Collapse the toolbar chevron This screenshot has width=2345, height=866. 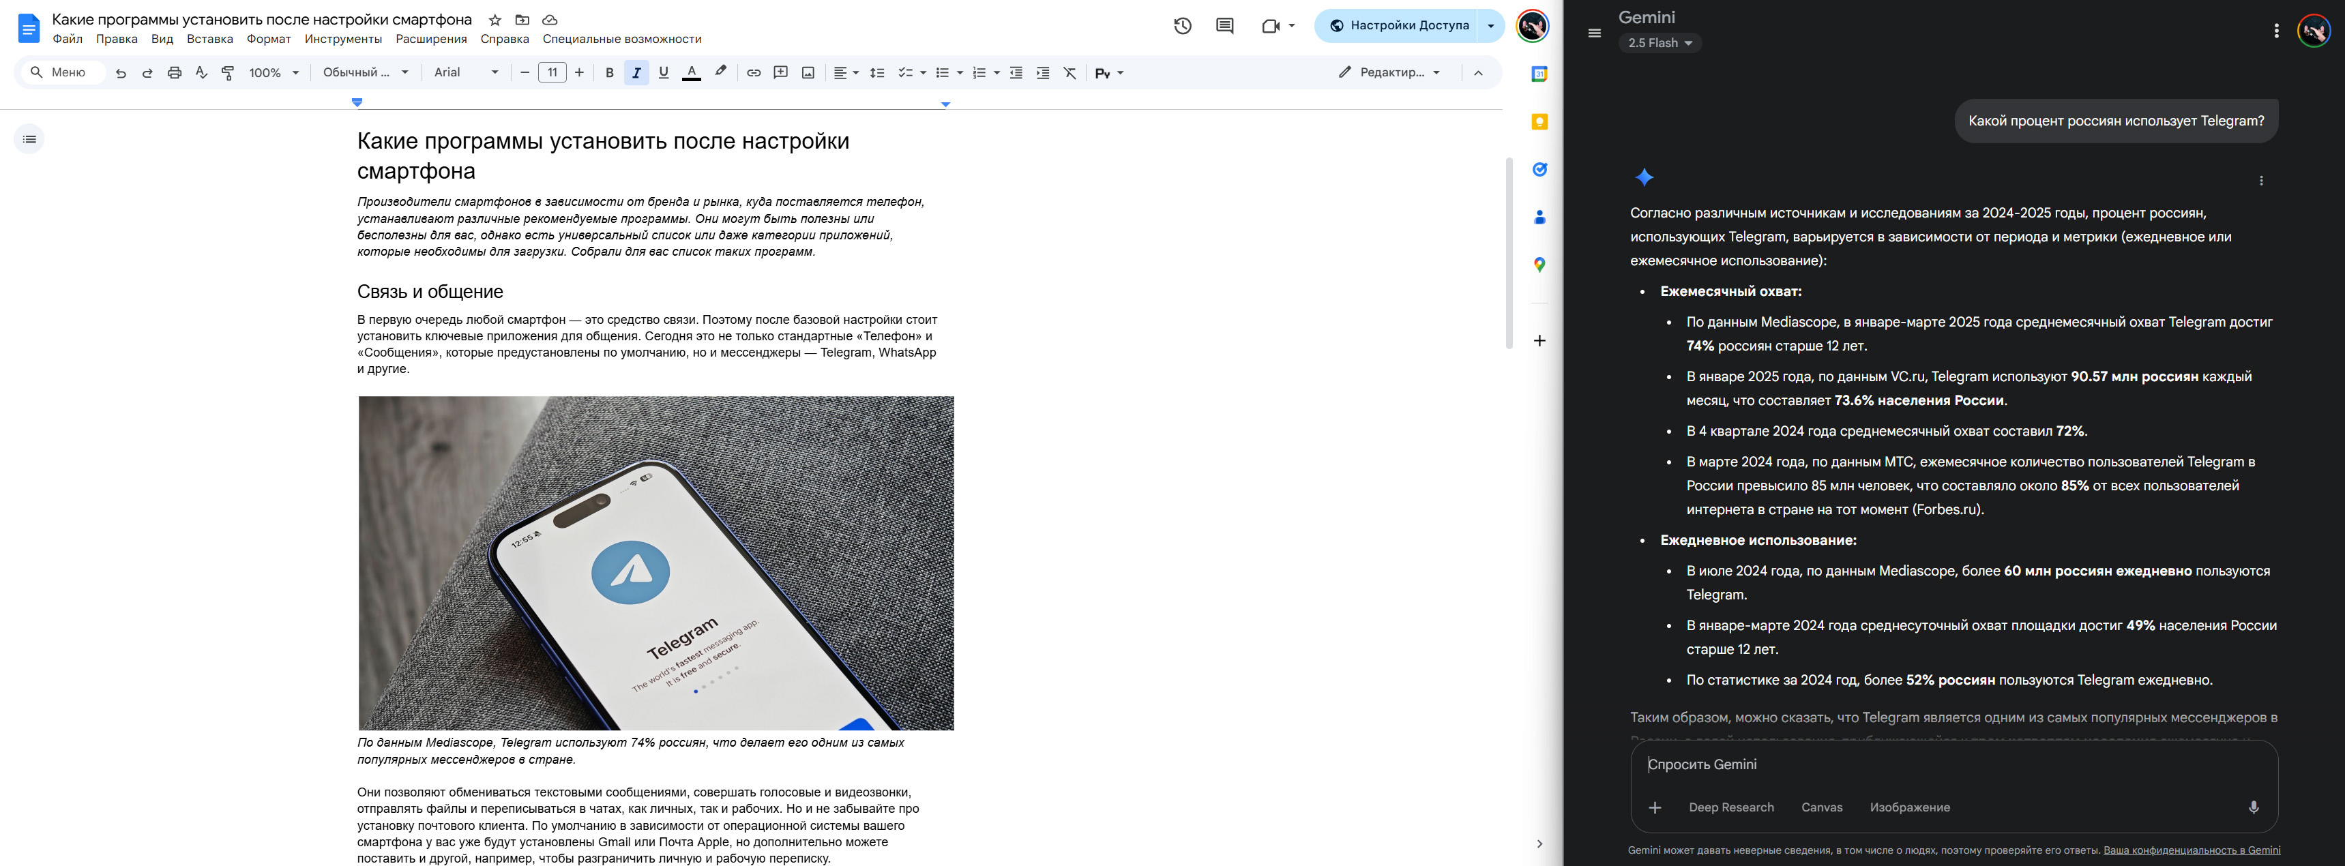tap(1478, 73)
